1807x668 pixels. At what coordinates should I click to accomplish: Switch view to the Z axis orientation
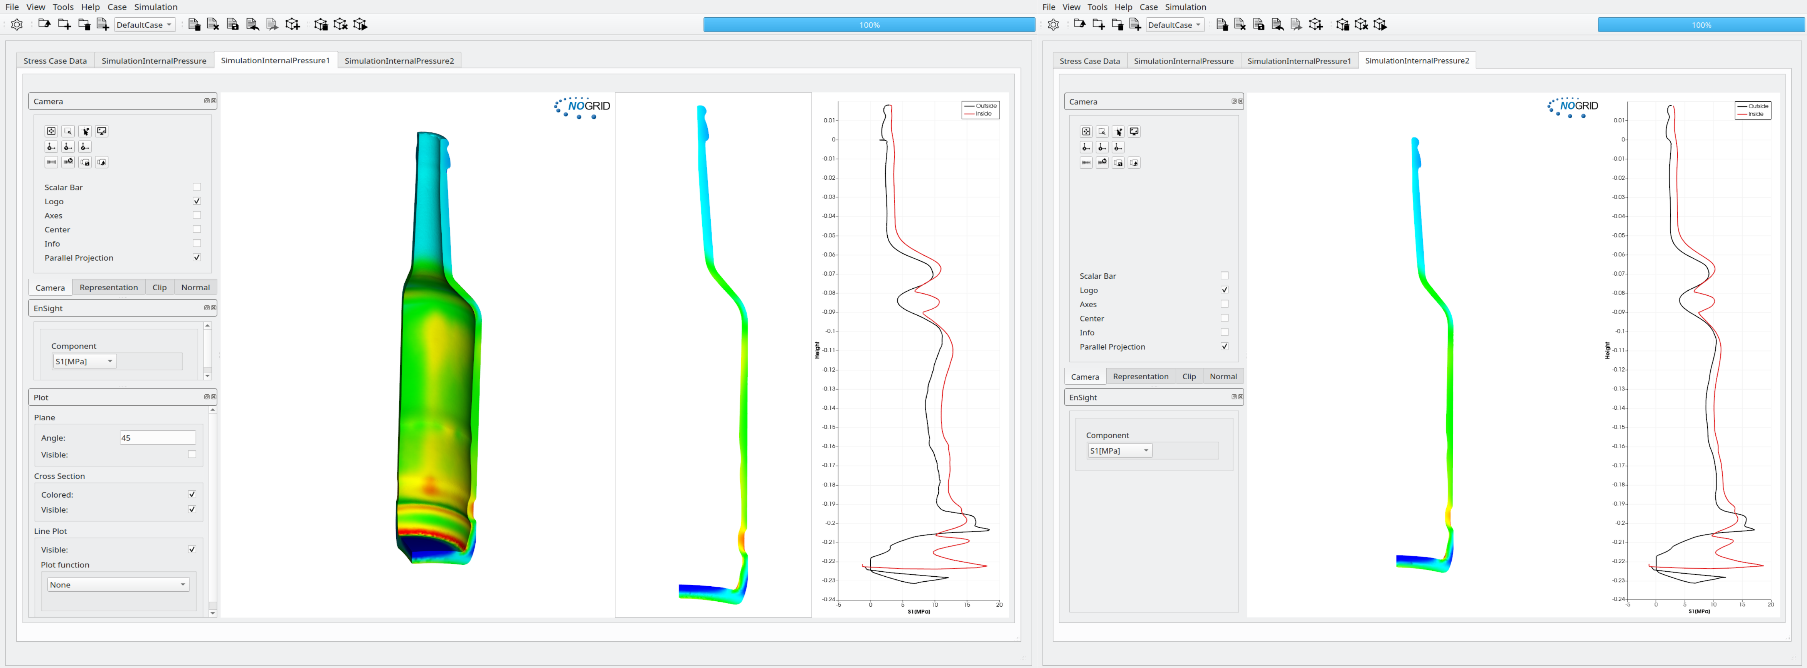pos(85,146)
